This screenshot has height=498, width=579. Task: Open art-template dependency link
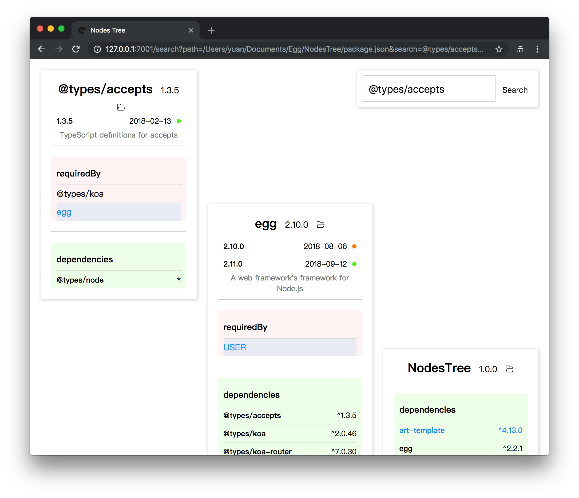[x=422, y=430]
